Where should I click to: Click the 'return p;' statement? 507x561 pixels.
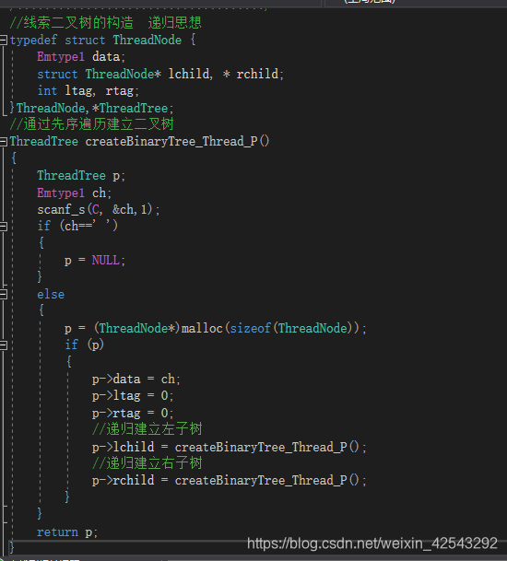coord(67,532)
